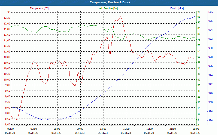Click the blue pressure axis value 966
The image size is (218, 136).
(x=211, y=112)
